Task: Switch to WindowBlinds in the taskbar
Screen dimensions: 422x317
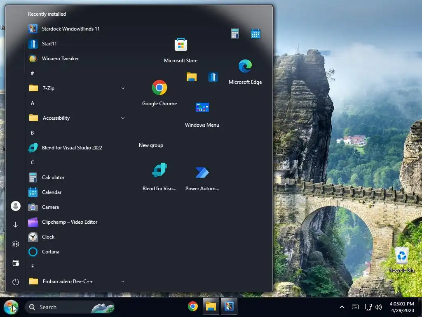Action: 229,307
